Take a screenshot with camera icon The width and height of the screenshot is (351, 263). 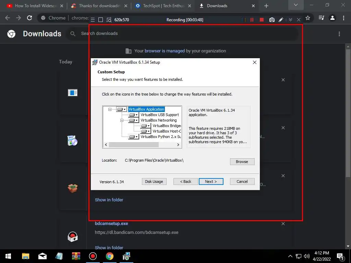pos(272,20)
